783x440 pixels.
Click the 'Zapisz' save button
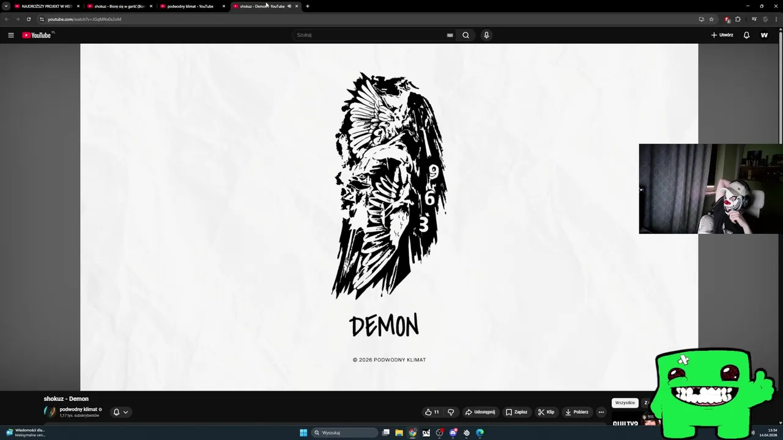click(517, 412)
